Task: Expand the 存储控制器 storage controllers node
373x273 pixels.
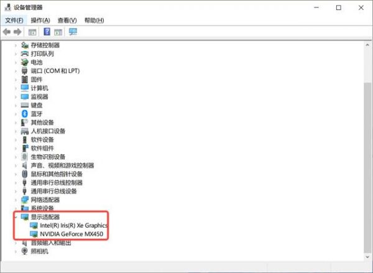Action: coord(16,45)
